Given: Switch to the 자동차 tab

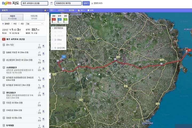Looking at the screenshot, I should 12,17.
